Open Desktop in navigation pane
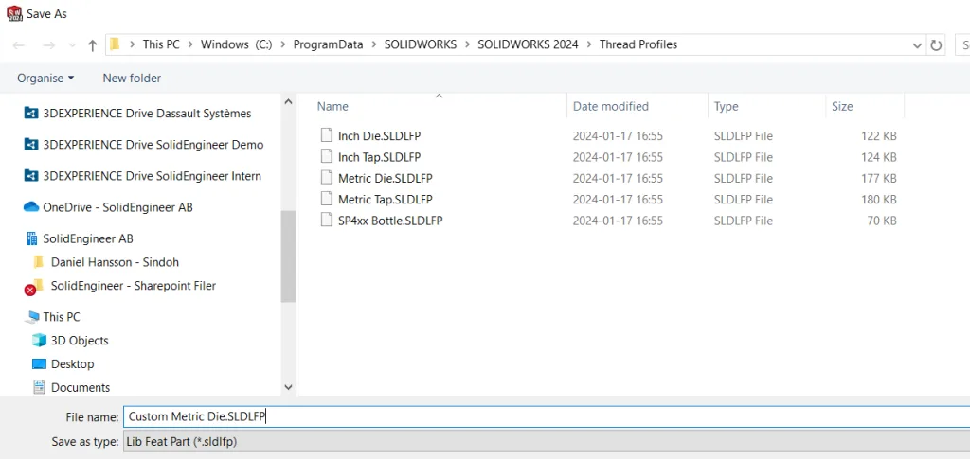970x459 pixels. coord(72,363)
